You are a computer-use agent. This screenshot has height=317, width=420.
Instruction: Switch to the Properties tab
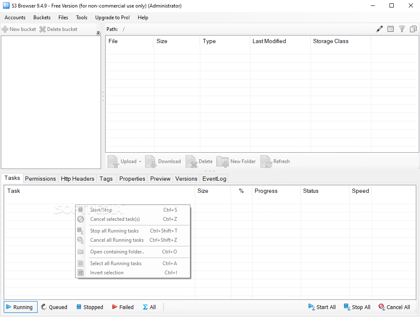point(132,179)
